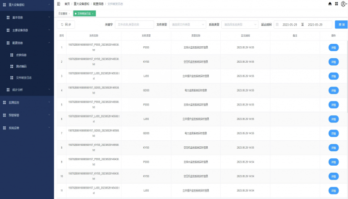Click the 同步 sync button

point(66,24)
